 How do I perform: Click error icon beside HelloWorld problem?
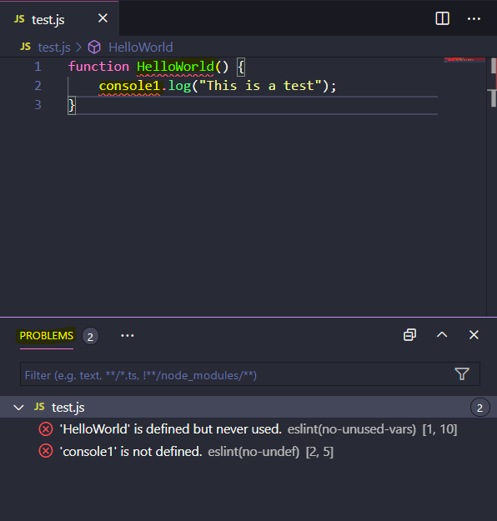[46, 429]
